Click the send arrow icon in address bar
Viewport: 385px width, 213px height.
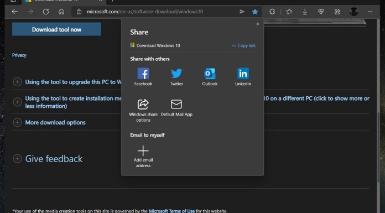tap(242, 12)
